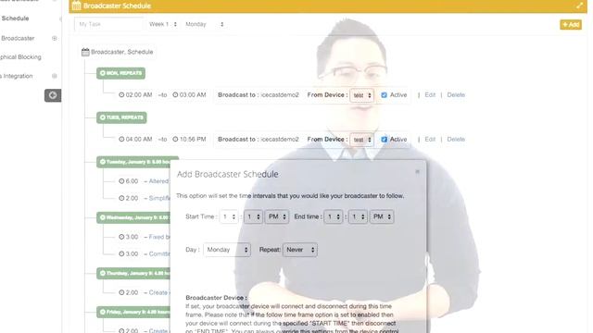Open the Start Time minute dropdown

(253, 216)
